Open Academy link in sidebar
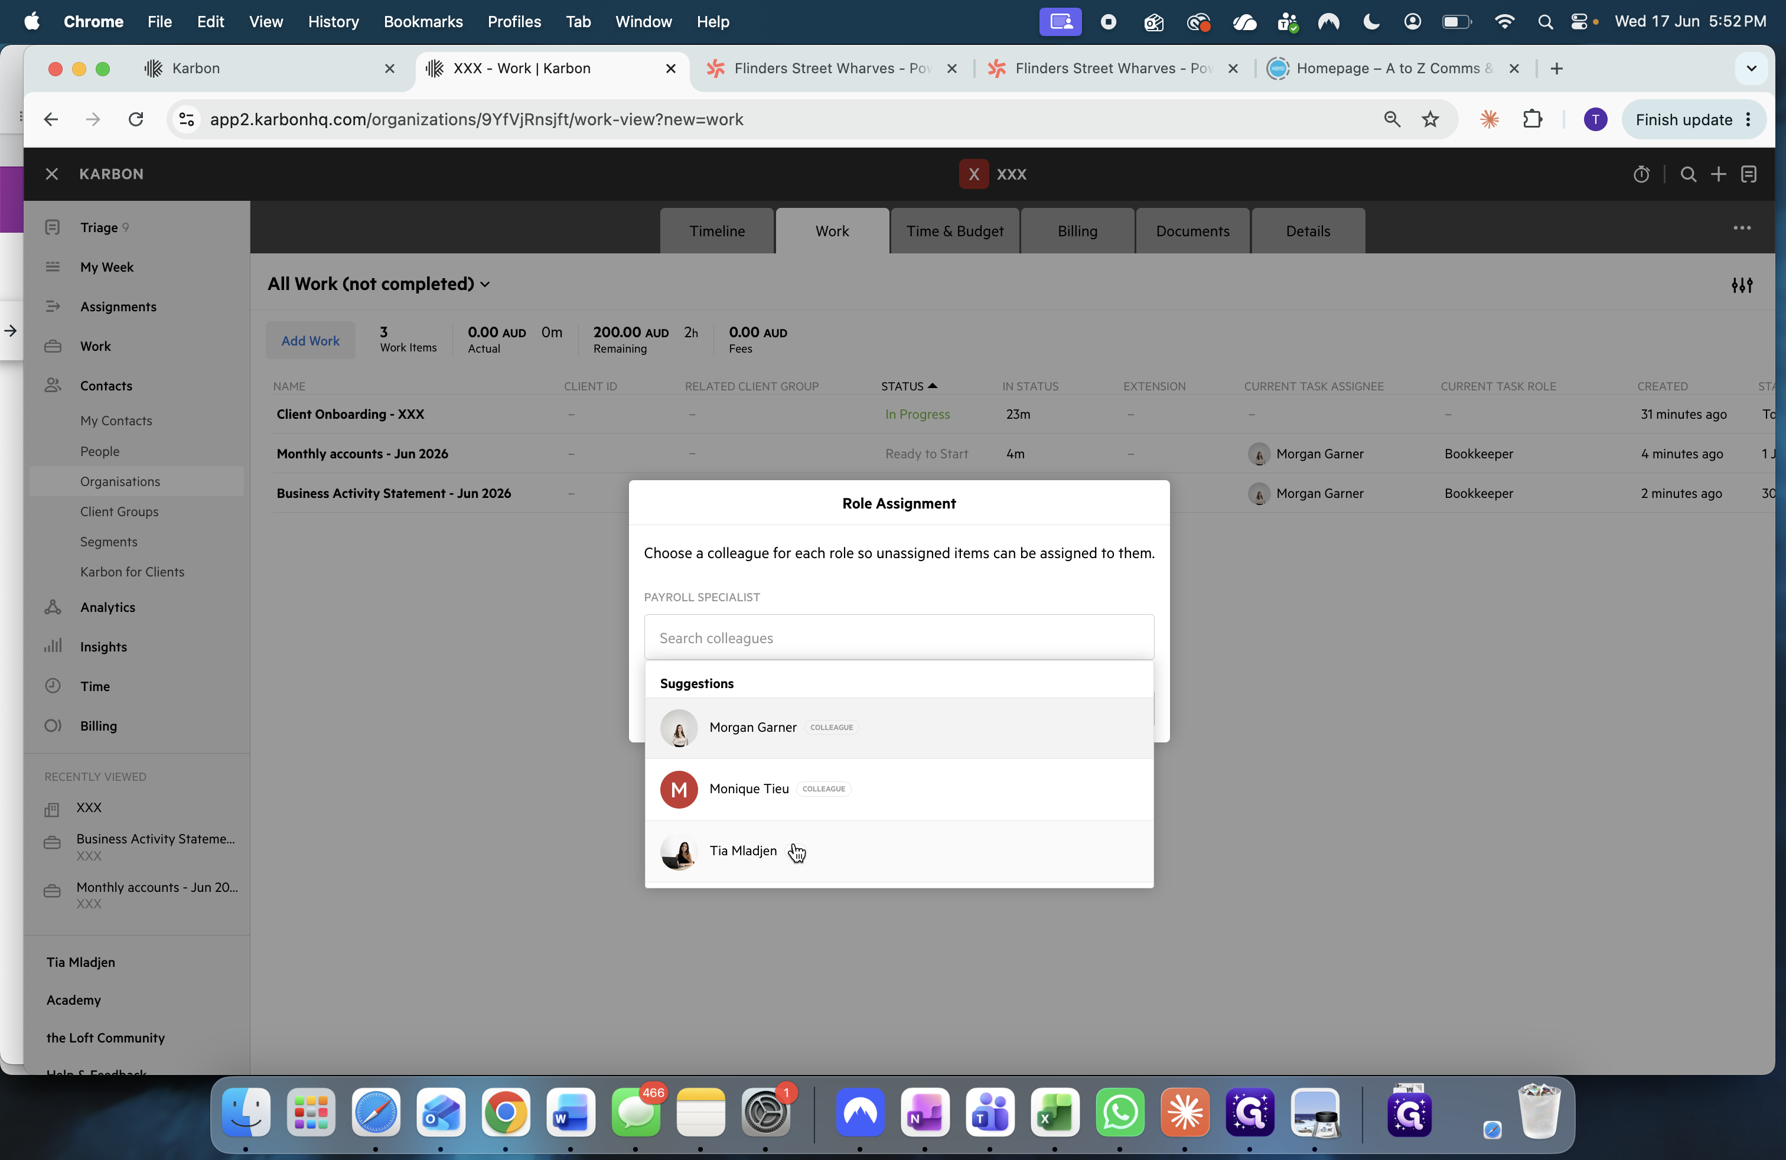The image size is (1786, 1160). coord(74,1000)
